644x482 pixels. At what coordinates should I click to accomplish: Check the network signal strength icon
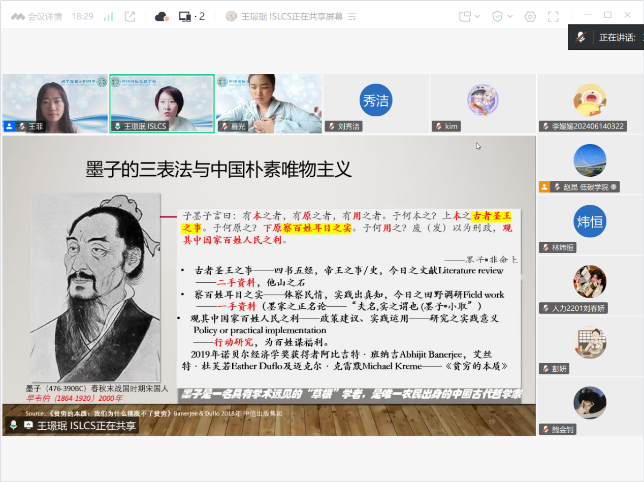(108, 17)
